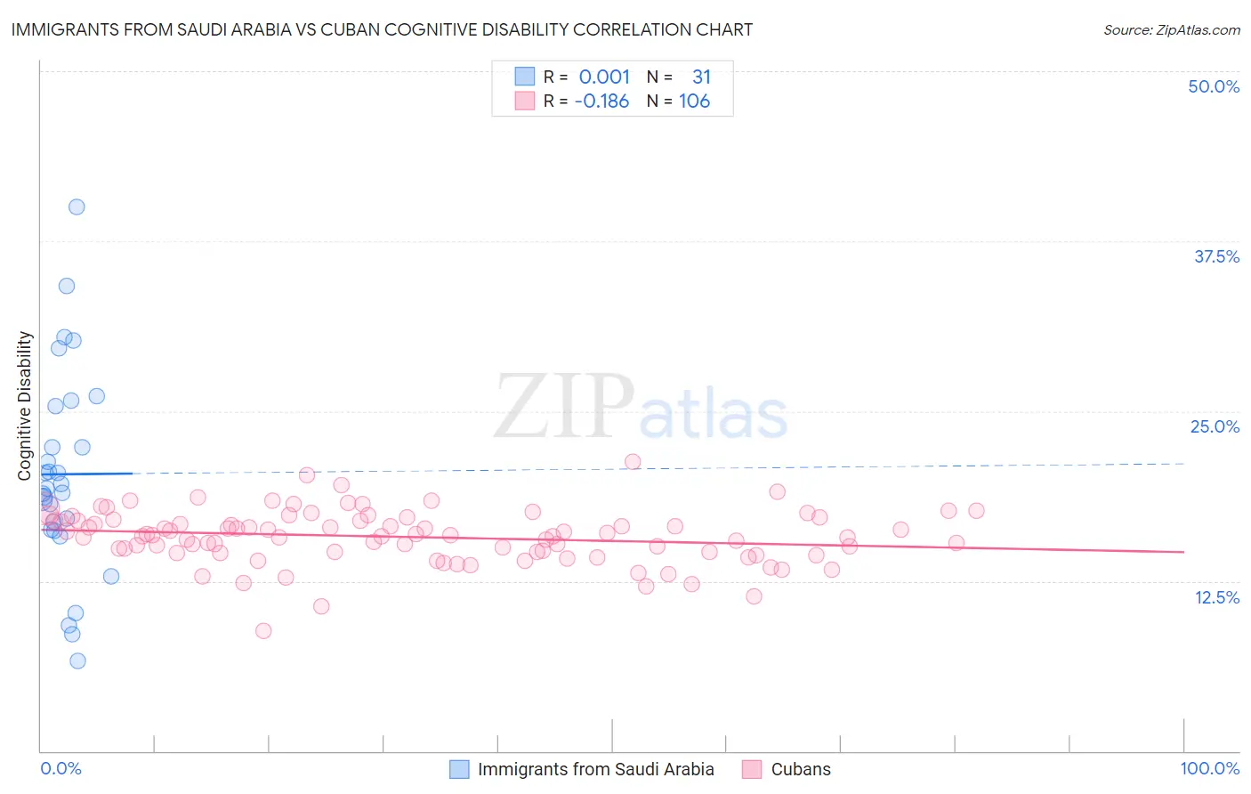Click the 0.0% x-axis label
Image resolution: width=1251 pixels, height=794 pixels.
pos(61,768)
